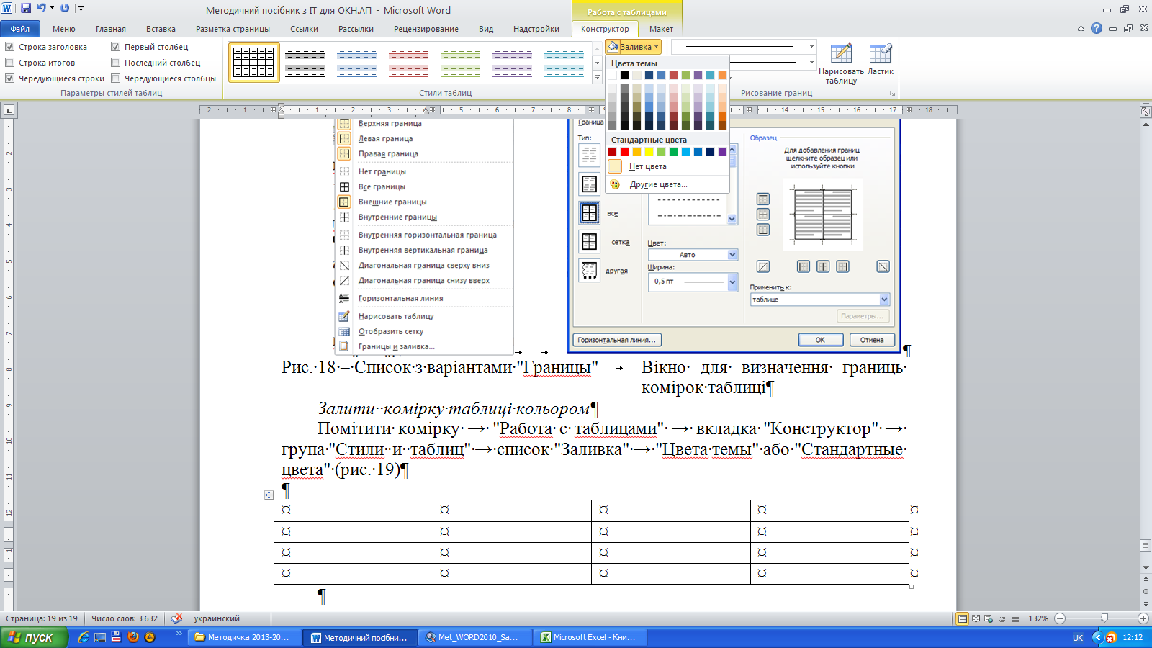Open the spelling check icon in the status bar
1152x648 pixels.
[x=176, y=618]
